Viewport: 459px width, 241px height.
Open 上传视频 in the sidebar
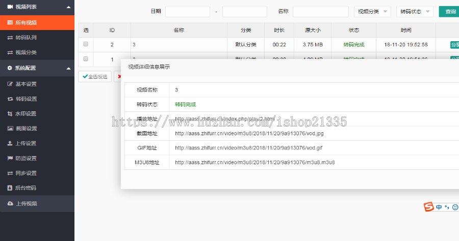tap(37, 203)
